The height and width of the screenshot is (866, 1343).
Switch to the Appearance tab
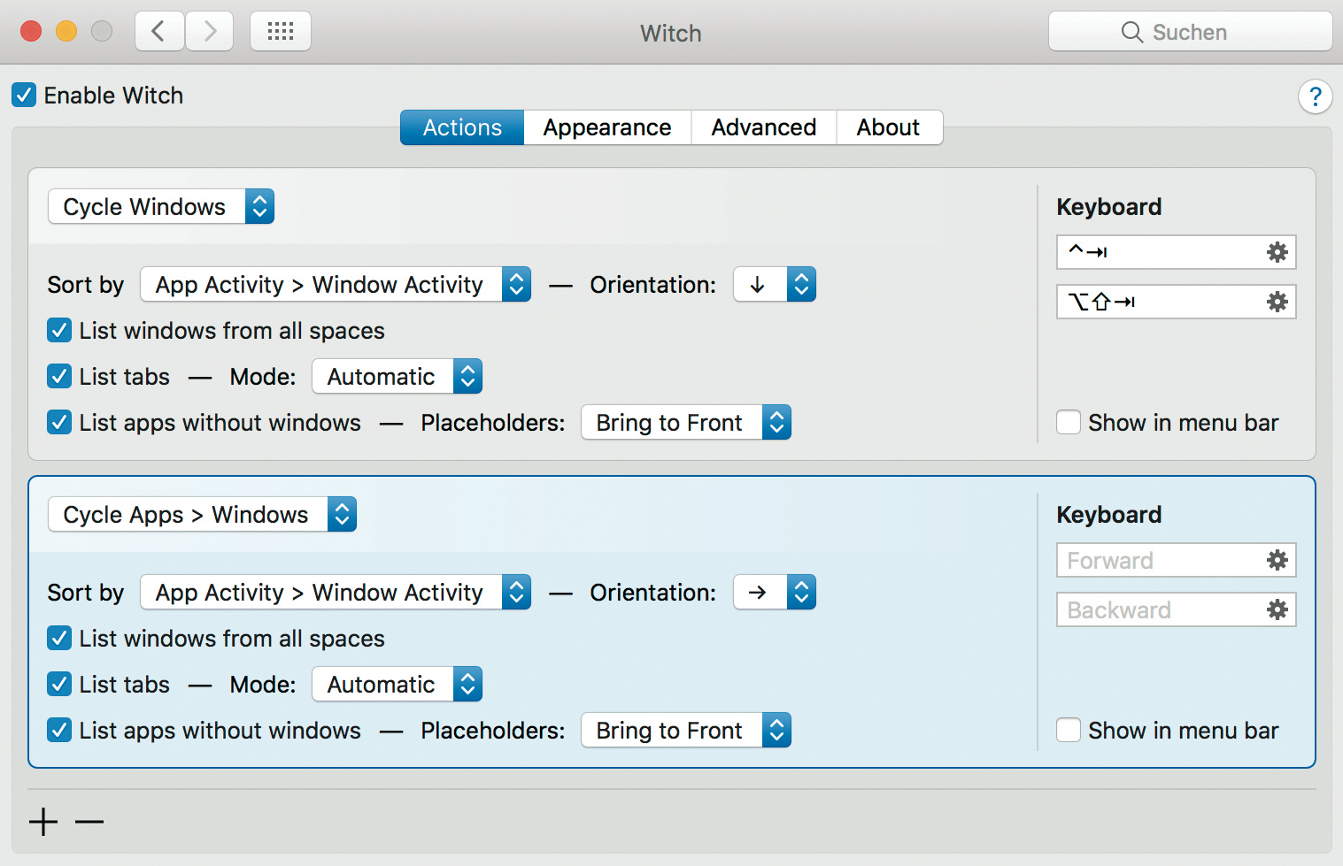607,127
